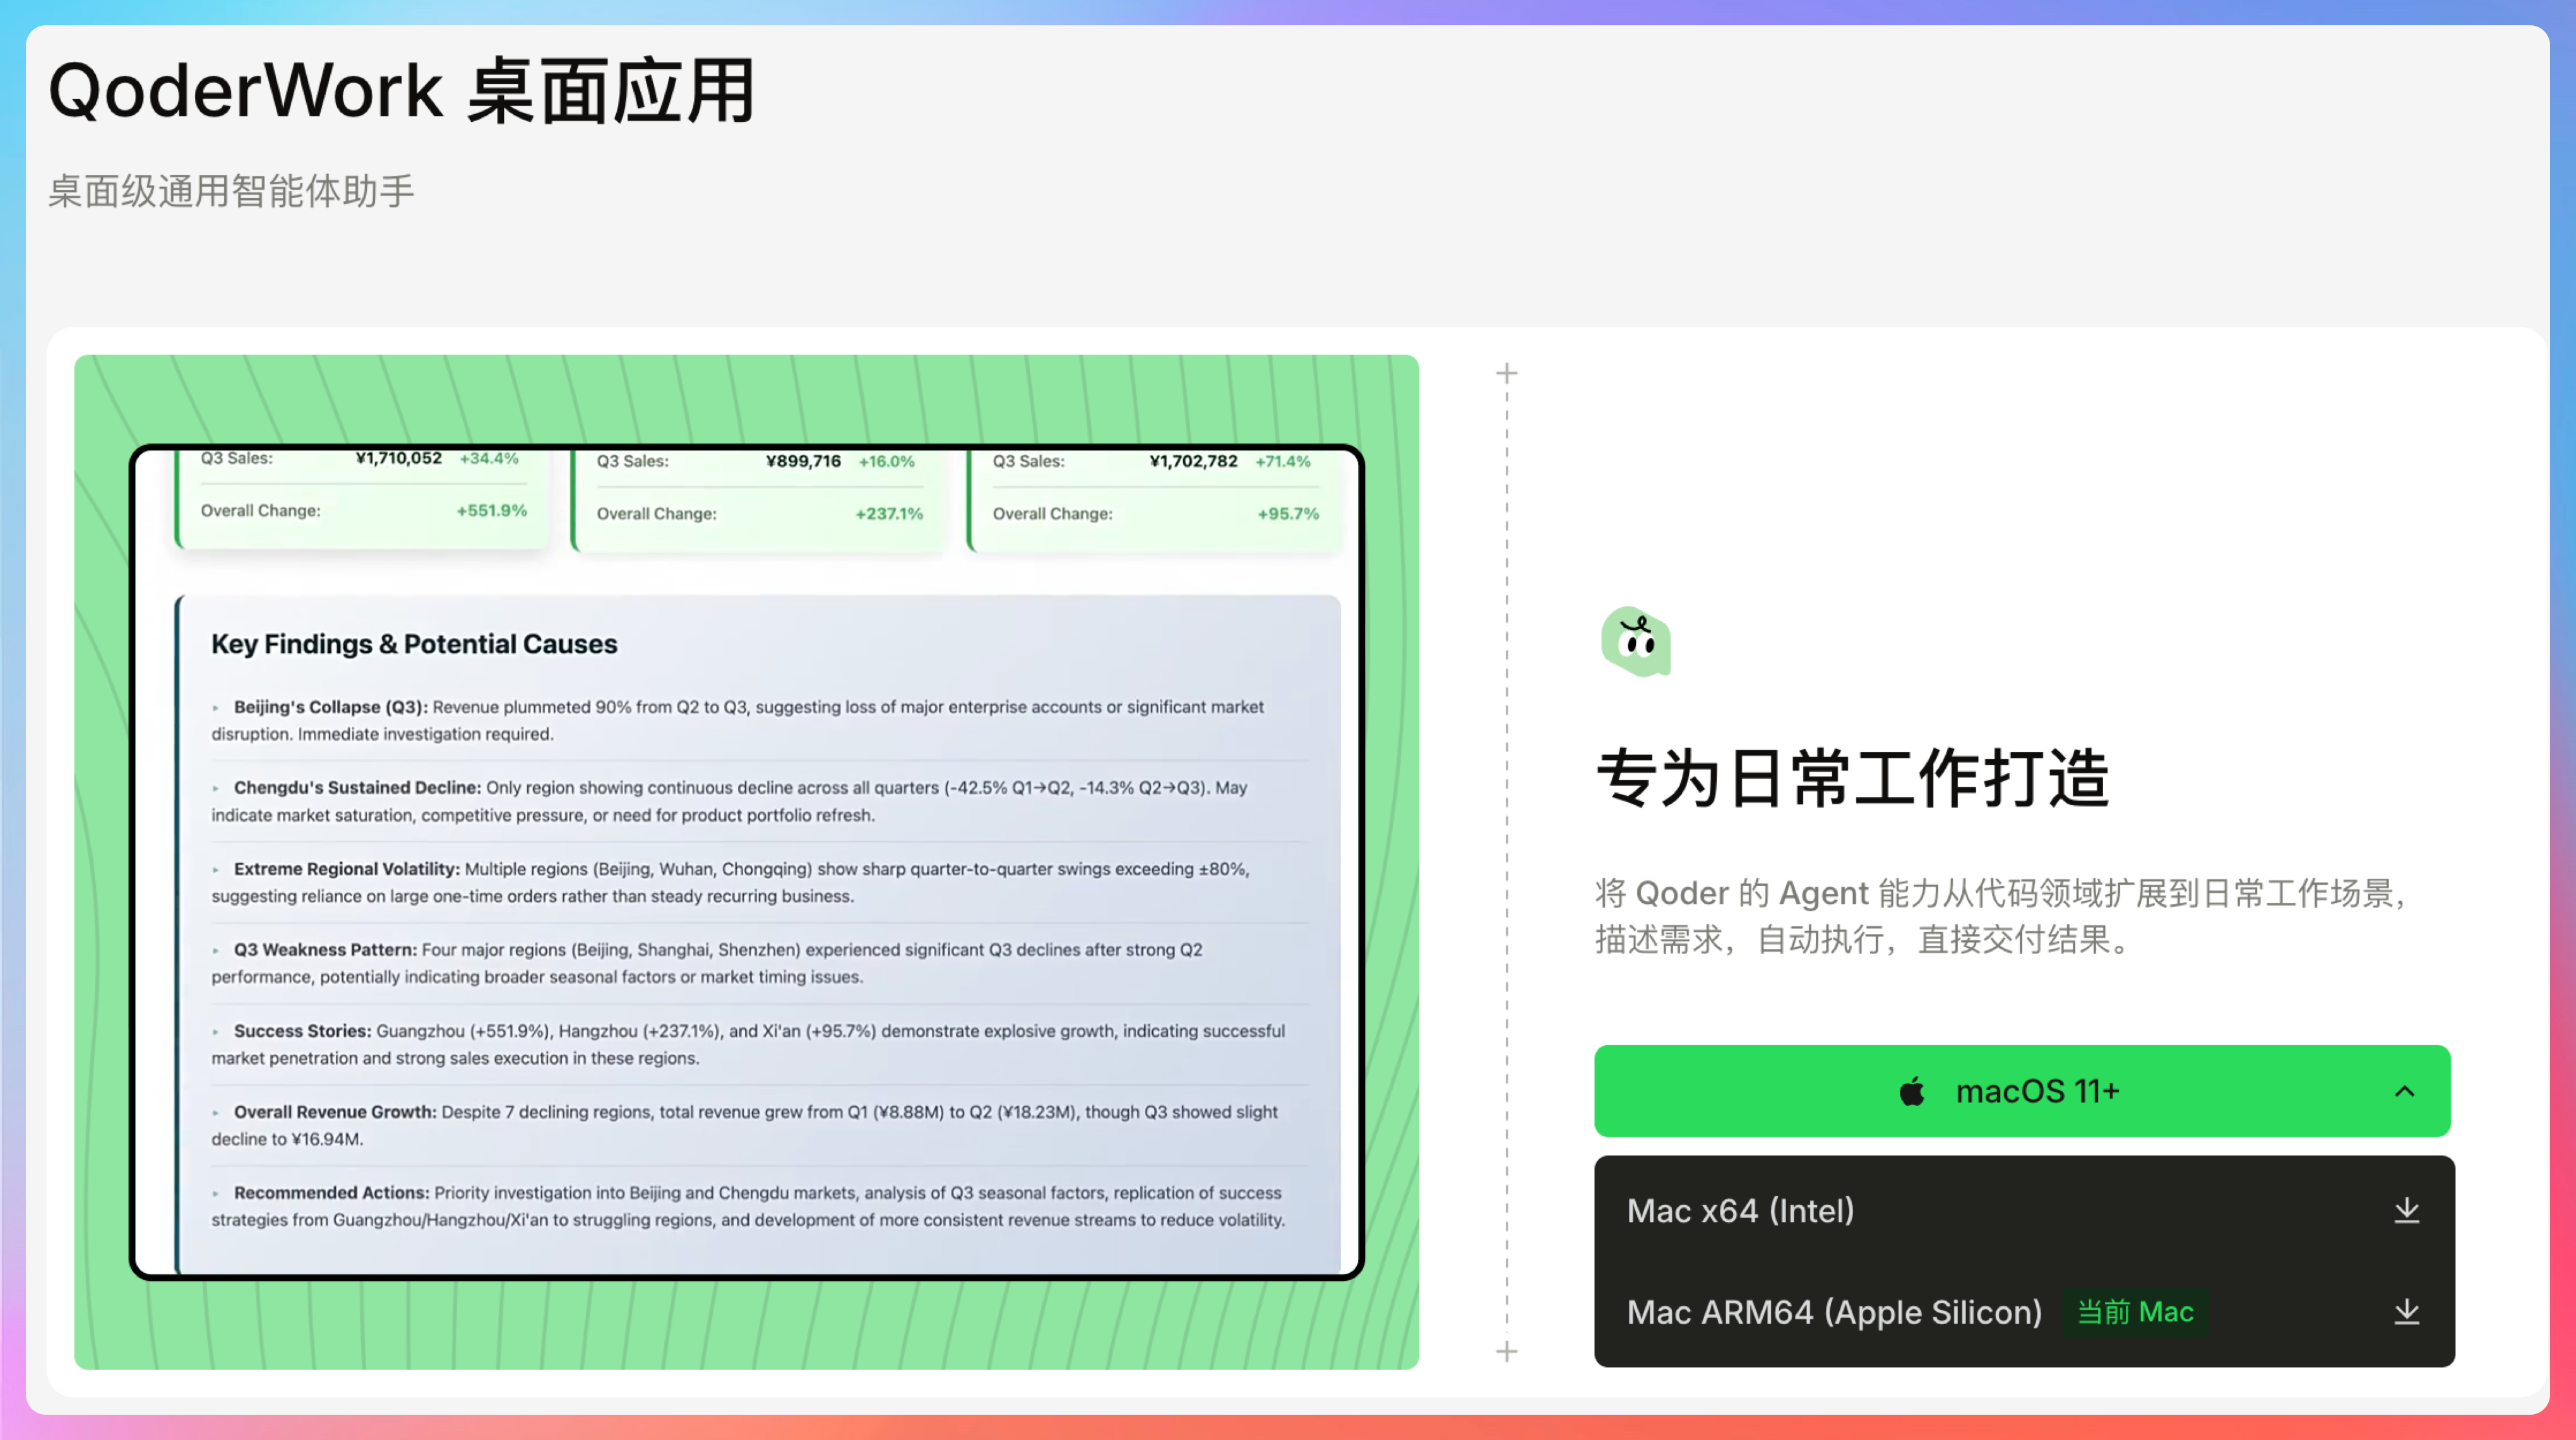Click the 专为日常工作打造 heading
The image size is (2576, 1440).
click(1852, 777)
